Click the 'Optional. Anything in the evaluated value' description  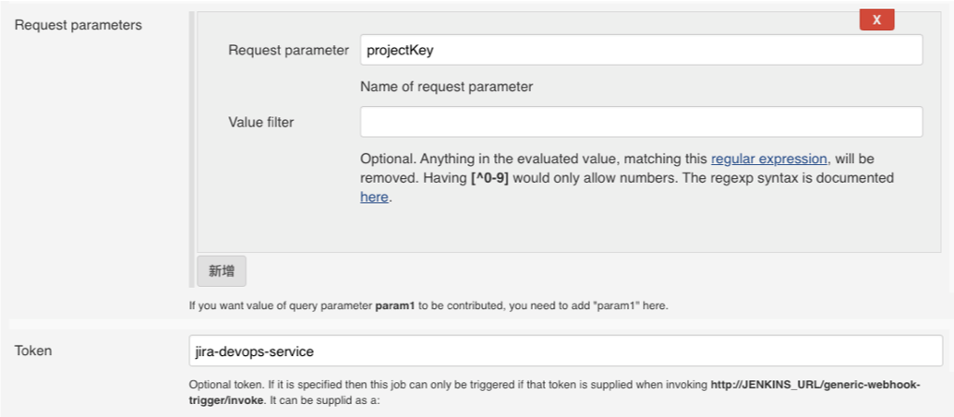(x=517, y=159)
